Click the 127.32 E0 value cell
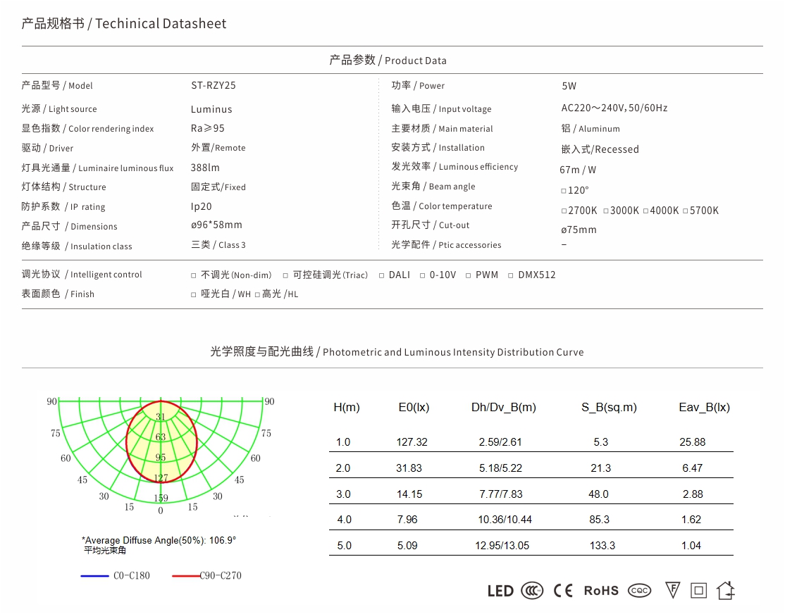This screenshot has height=614, width=785. 412,442
